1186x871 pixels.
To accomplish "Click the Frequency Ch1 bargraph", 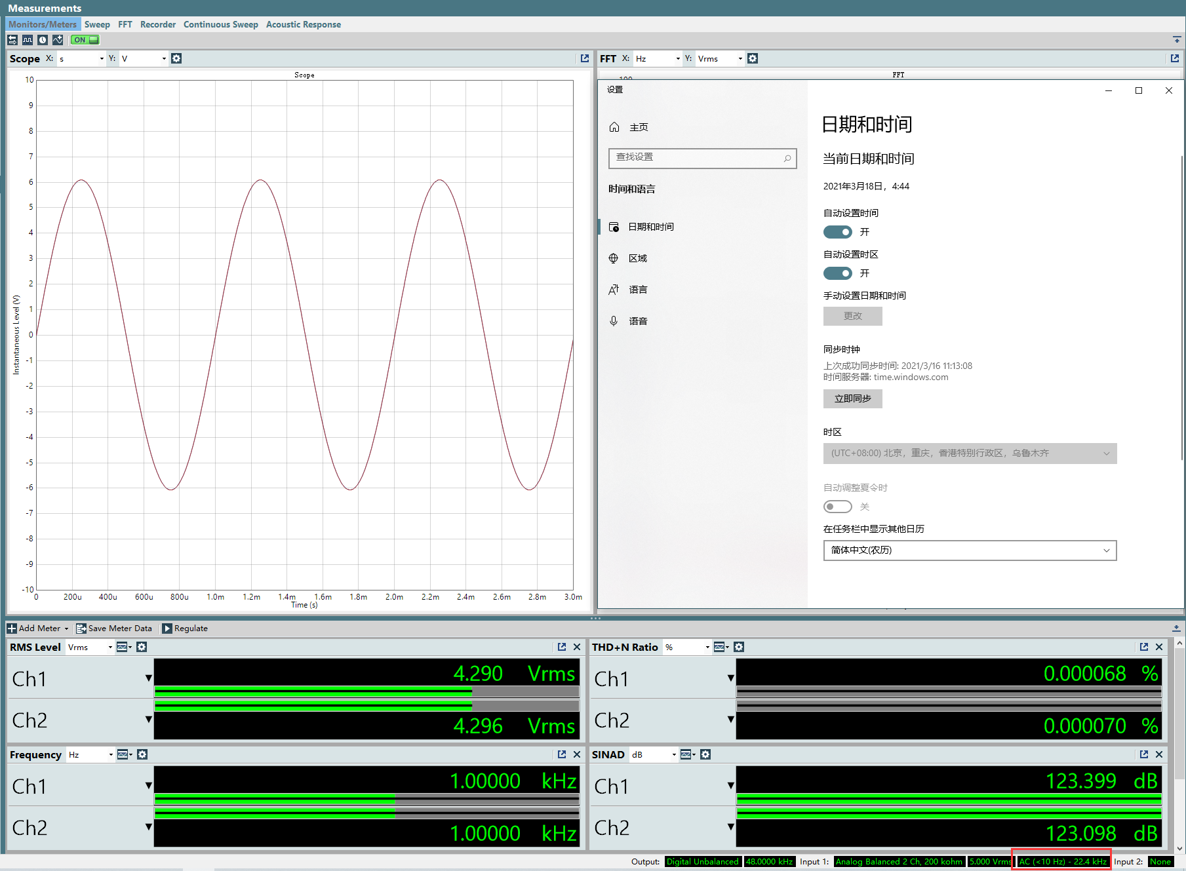I will click(x=367, y=799).
